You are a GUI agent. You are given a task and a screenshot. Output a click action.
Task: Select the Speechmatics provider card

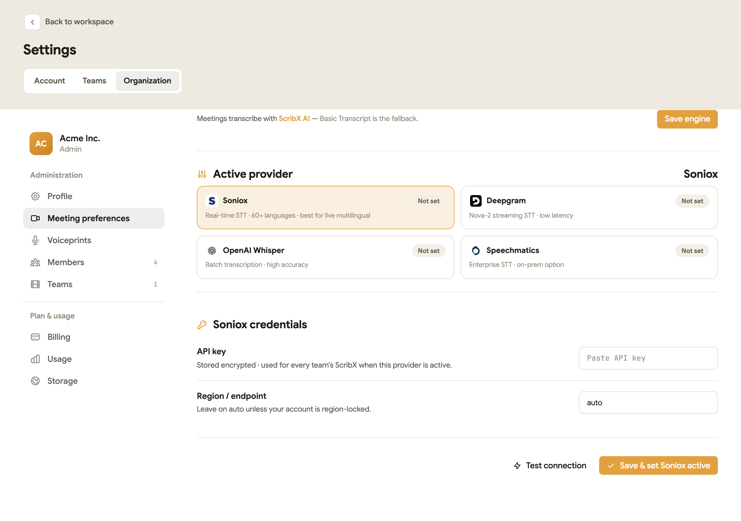click(589, 257)
